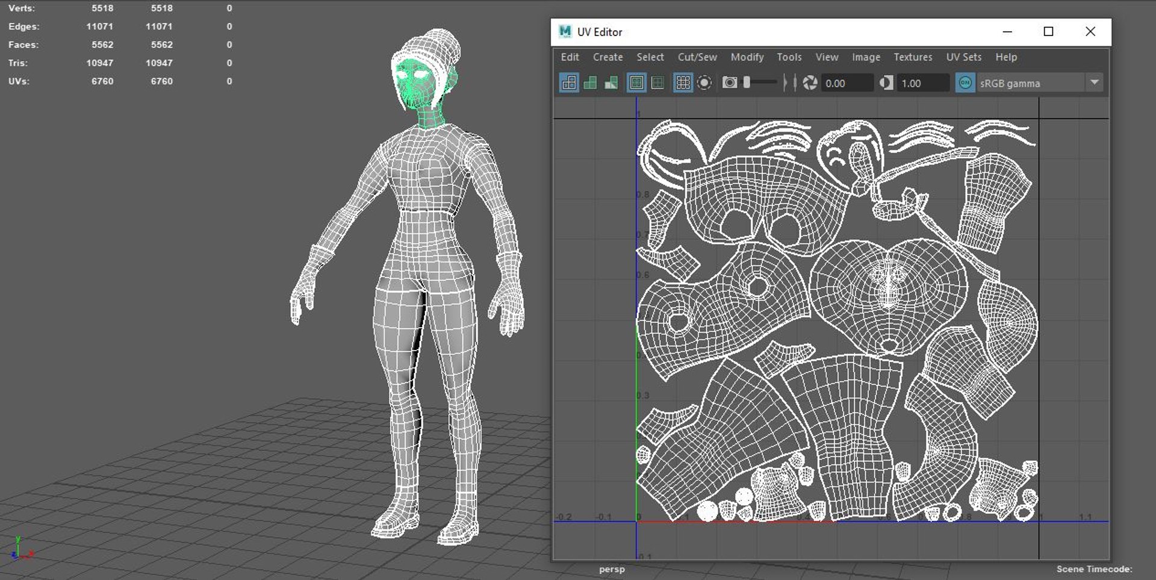Toggle the UV editor grid display
Screen dimensions: 1156x580
(x=683, y=83)
